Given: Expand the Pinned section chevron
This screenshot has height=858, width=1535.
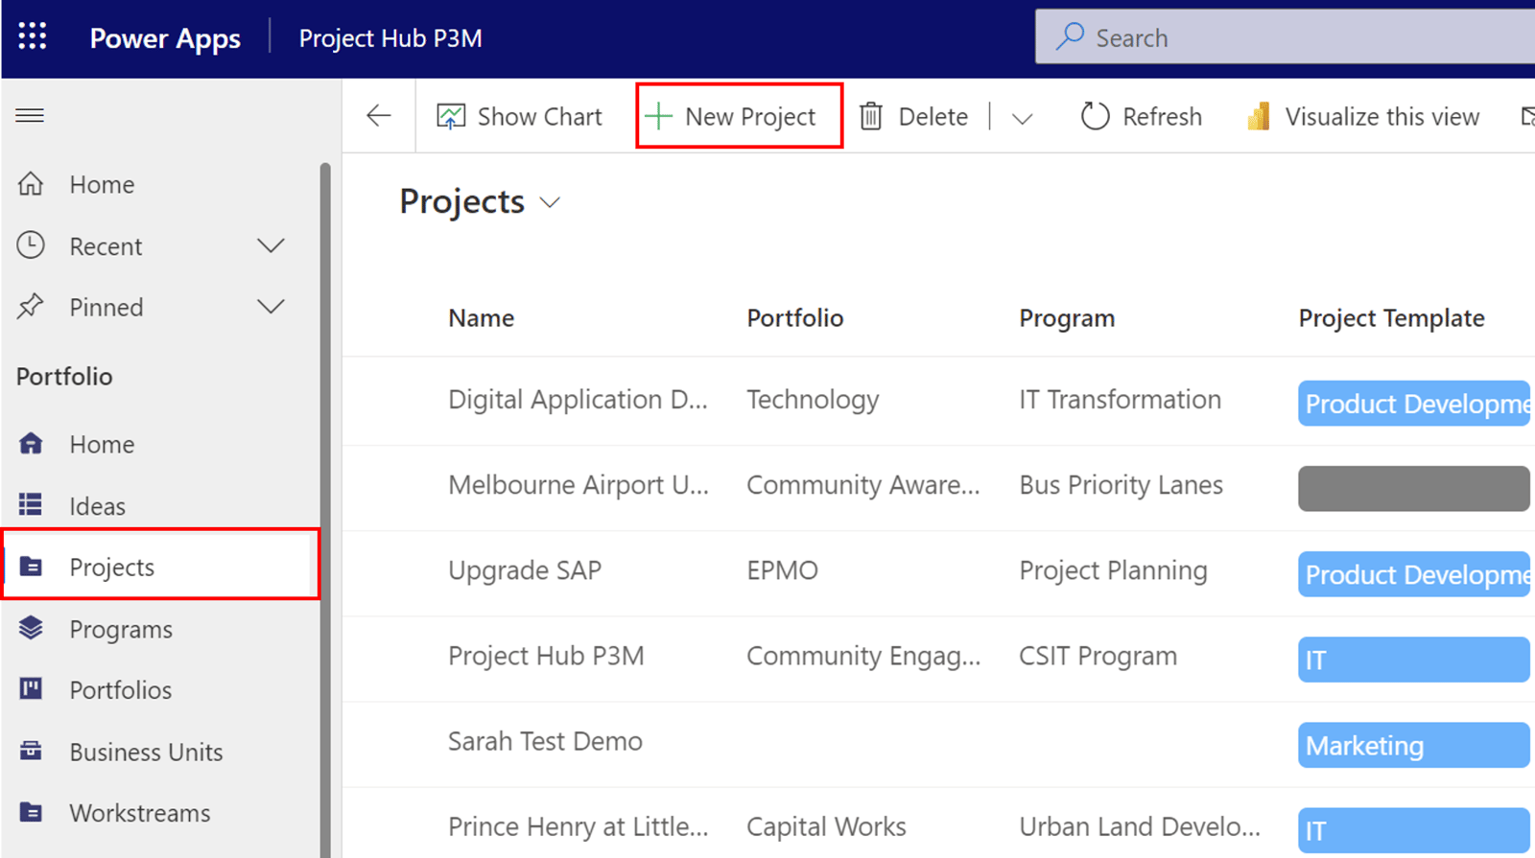Looking at the screenshot, I should pos(272,308).
